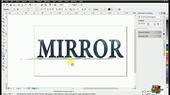Add a shadow preset with plus icon
Viewport: 170px width, 95px height.
pyautogui.click(x=18, y=9)
